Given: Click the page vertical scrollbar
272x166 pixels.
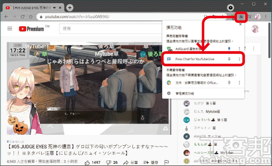Looking at the screenshot, I should [269, 40].
